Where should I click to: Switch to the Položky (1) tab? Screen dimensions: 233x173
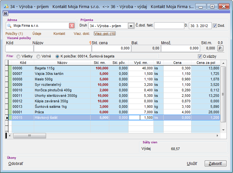click(x=14, y=34)
